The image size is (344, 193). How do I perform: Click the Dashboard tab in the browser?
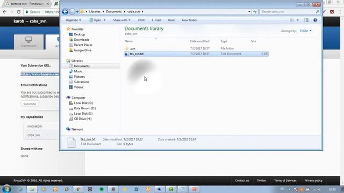(28, 42)
